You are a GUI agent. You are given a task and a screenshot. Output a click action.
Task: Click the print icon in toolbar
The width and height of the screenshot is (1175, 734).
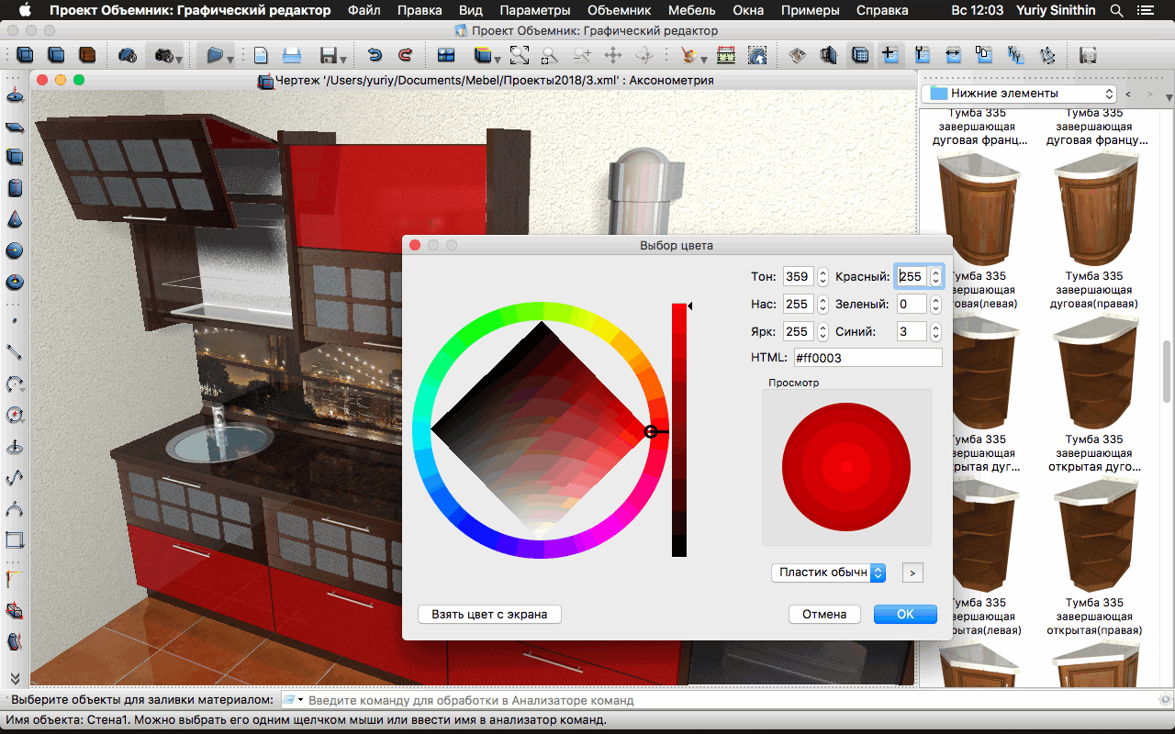click(x=291, y=55)
